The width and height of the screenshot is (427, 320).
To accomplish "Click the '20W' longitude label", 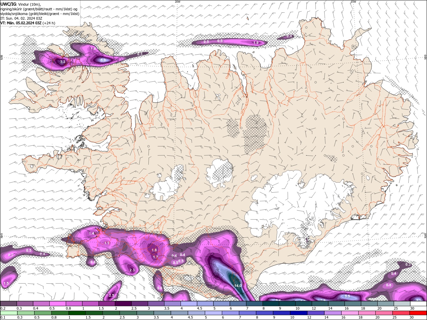I will tap(177, 2).
